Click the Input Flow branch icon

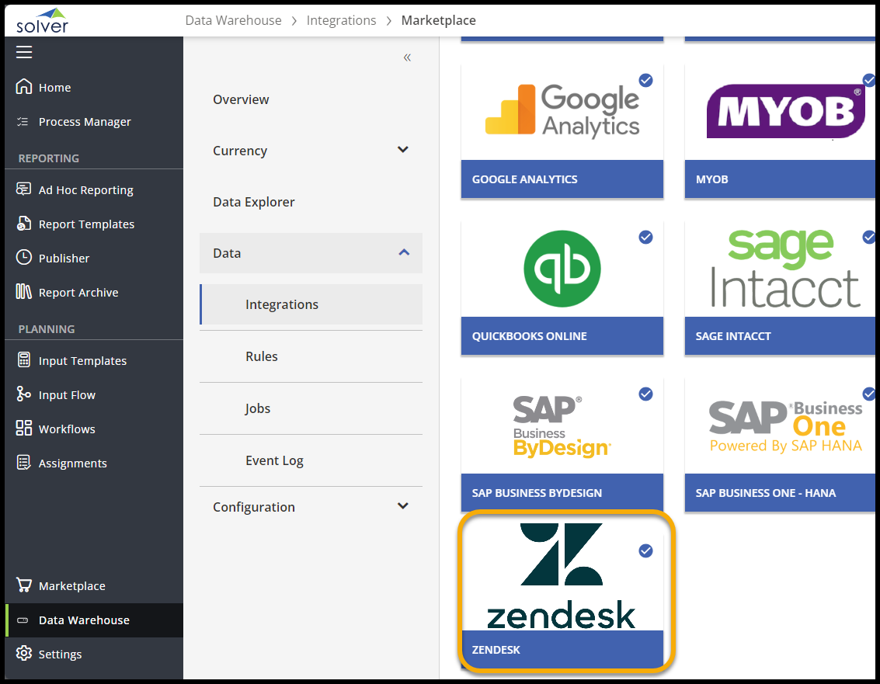pyautogui.click(x=24, y=394)
